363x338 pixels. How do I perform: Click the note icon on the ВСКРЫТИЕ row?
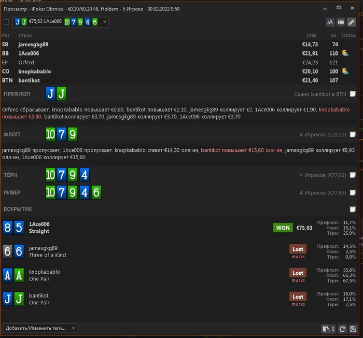click(x=353, y=209)
